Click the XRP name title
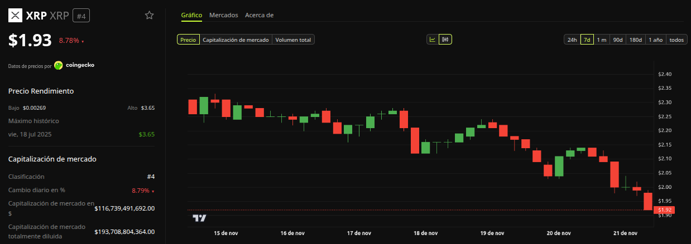This screenshot has width=691, height=244. (x=36, y=16)
